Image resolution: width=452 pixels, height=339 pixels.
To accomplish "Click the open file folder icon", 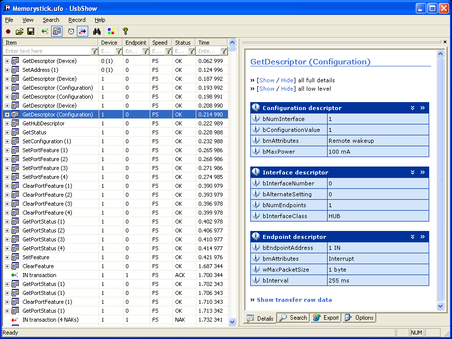I will (x=19, y=31).
